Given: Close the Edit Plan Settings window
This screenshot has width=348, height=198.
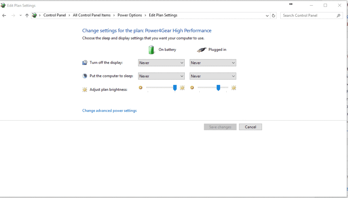Looking at the screenshot, I should click(339, 5).
